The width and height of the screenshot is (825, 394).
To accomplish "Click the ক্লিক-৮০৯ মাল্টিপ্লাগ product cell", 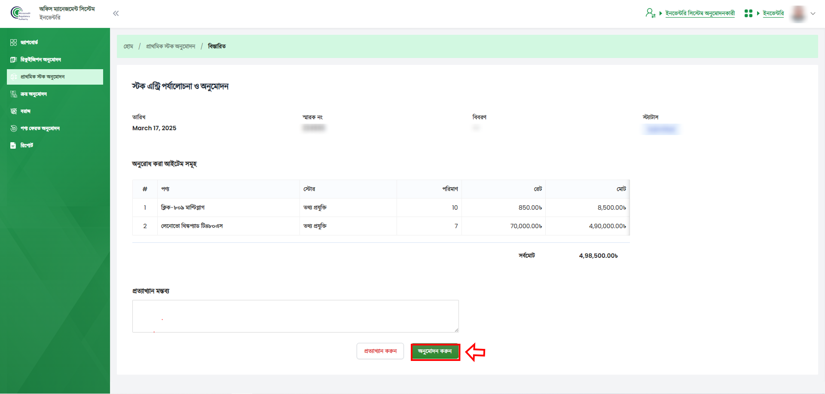I will pyautogui.click(x=229, y=208).
